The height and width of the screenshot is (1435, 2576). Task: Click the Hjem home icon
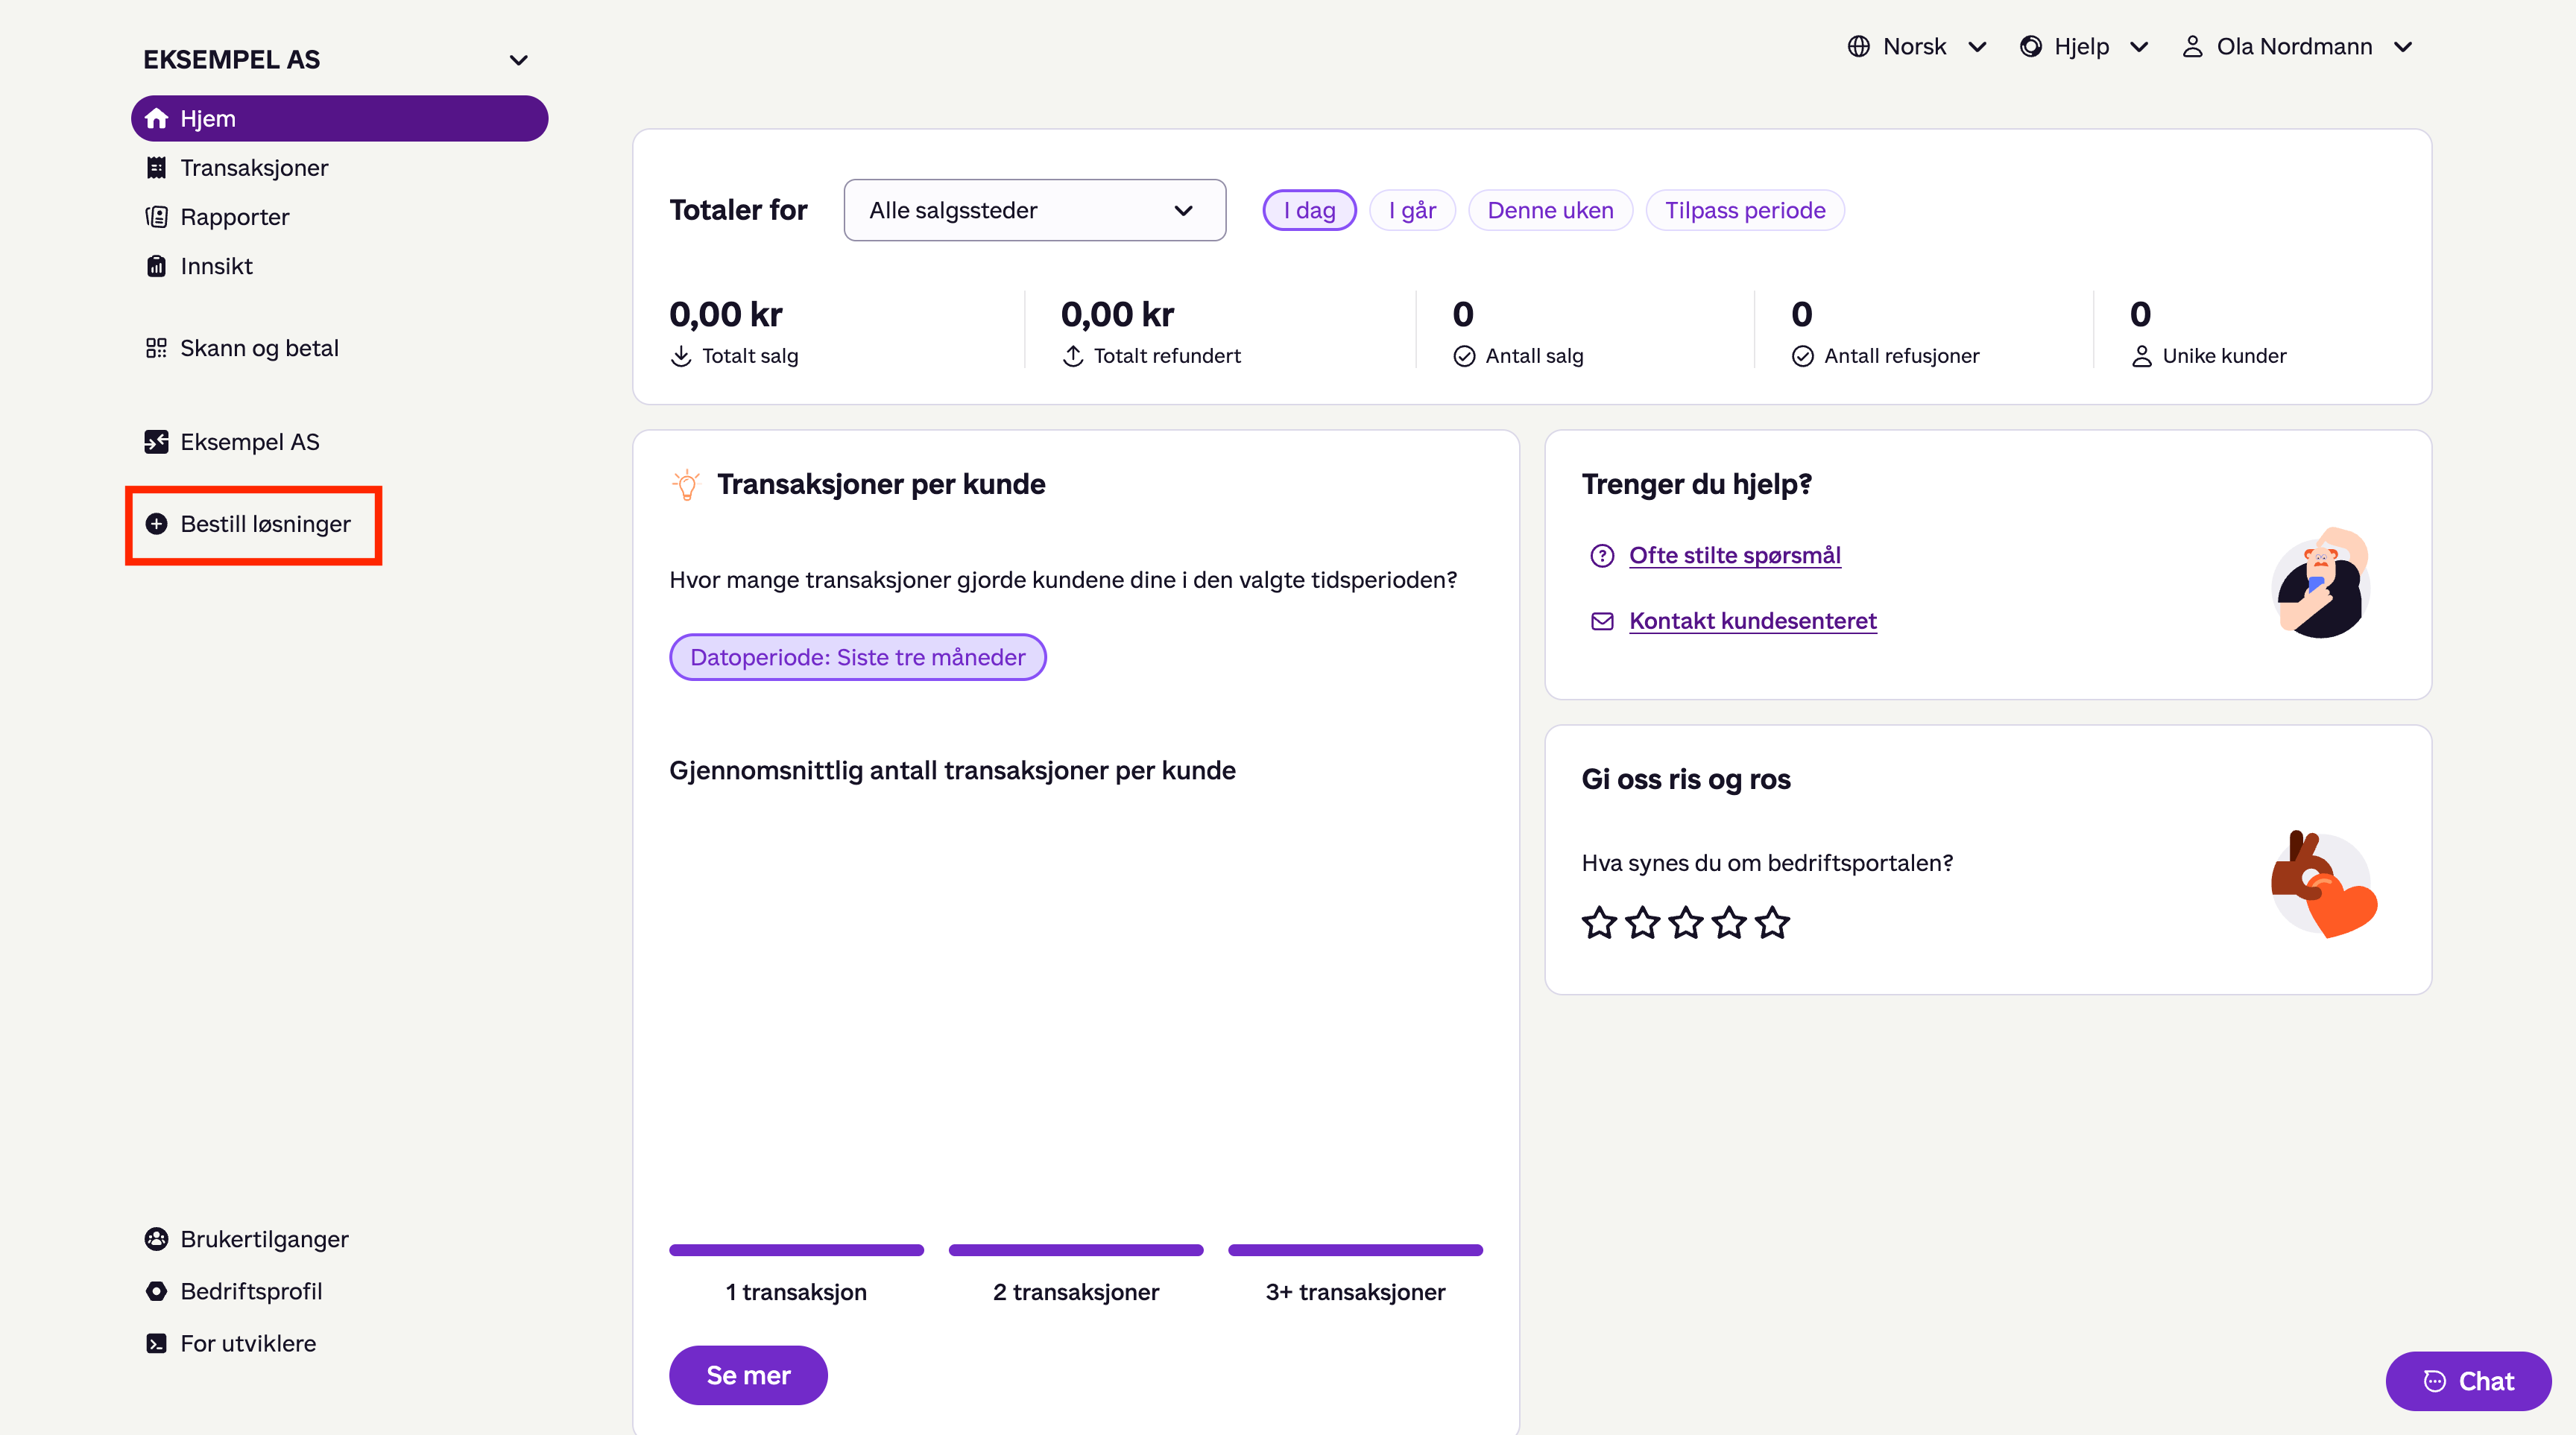156,119
